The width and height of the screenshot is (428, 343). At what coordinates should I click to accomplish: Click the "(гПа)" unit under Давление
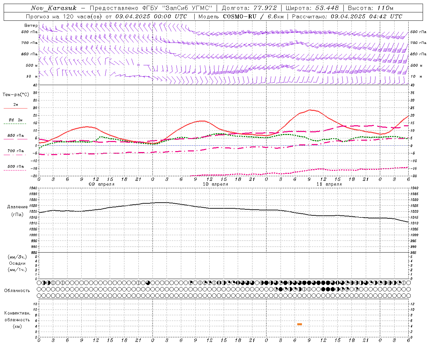click(17, 214)
